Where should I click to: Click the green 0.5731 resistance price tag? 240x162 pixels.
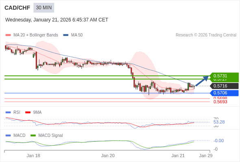[224, 76]
